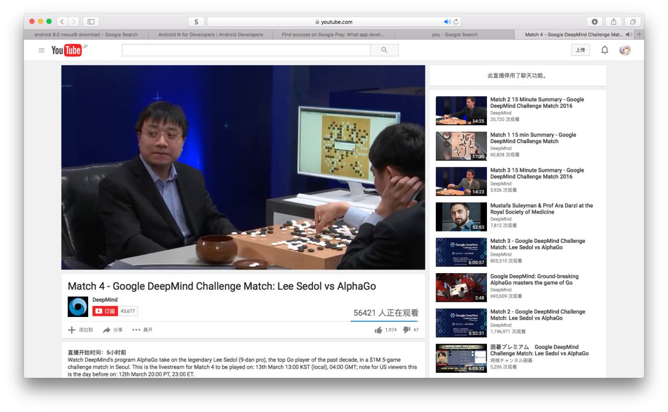Image resolution: width=668 pixels, height=412 pixels.
Task: Open the 添加到 add-to menu
Action: tap(80, 330)
